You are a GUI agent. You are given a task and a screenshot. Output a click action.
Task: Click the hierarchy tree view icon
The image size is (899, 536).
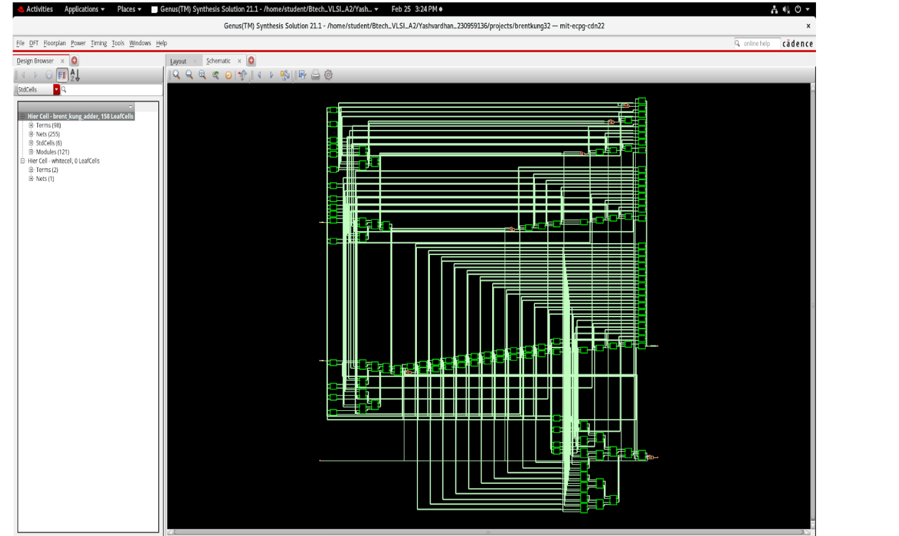pos(285,75)
